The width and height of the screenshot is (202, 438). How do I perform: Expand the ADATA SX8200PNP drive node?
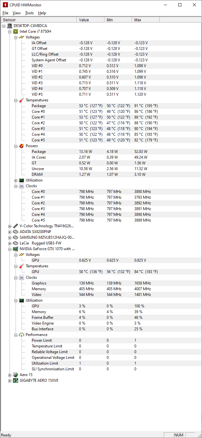pyautogui.click(x=10, y=232)
